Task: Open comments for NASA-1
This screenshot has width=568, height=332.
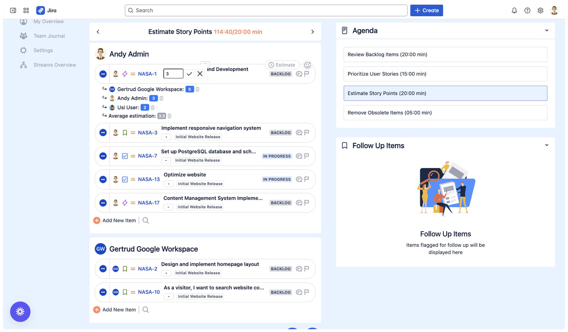Action: coord(299,74)
